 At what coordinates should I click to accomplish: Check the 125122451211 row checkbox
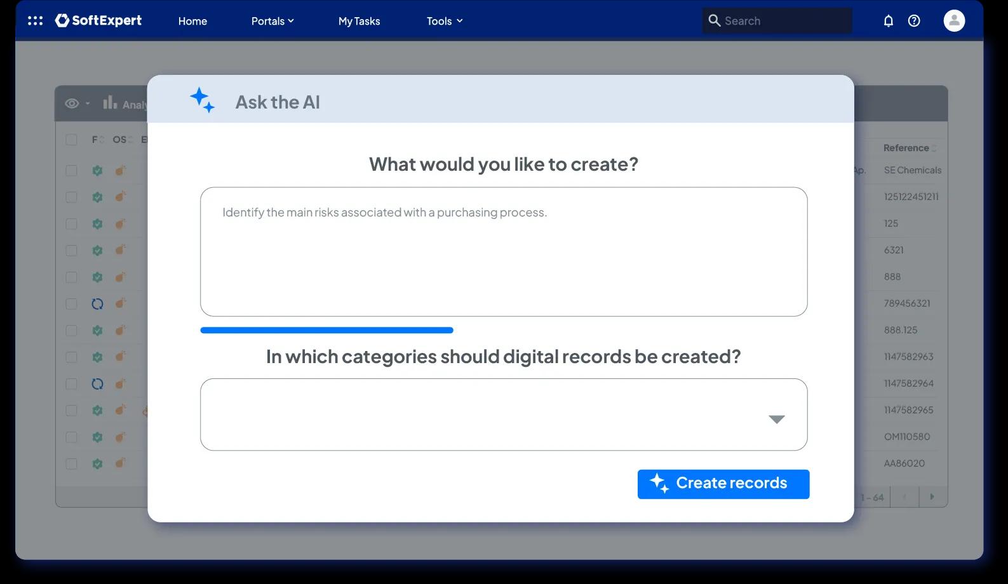[x=71, y=197]
